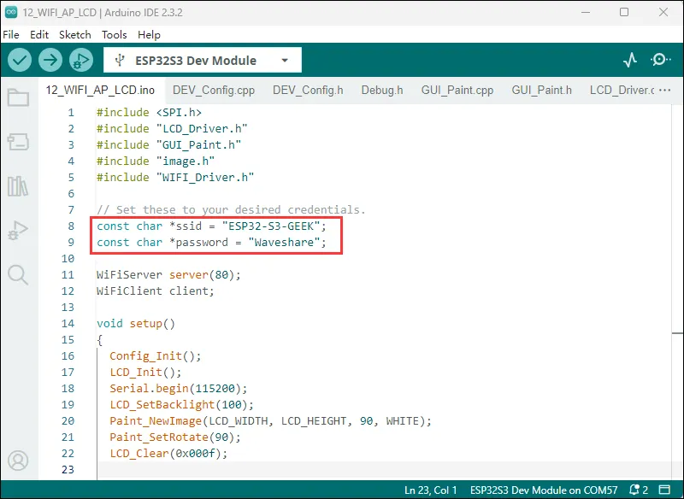Open the user account profile icon
Viewport: 684px width, 499px height.
18,462
